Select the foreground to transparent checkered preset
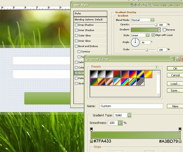The image size is (183, 152). (102, 74)
